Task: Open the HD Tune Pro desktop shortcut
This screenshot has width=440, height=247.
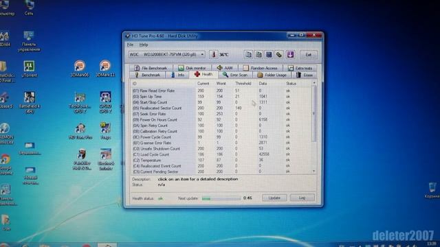Action: tap(80, 131)
